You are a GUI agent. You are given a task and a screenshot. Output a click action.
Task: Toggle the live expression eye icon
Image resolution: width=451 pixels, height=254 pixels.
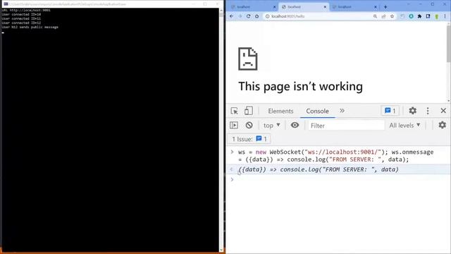coord(295,126)
